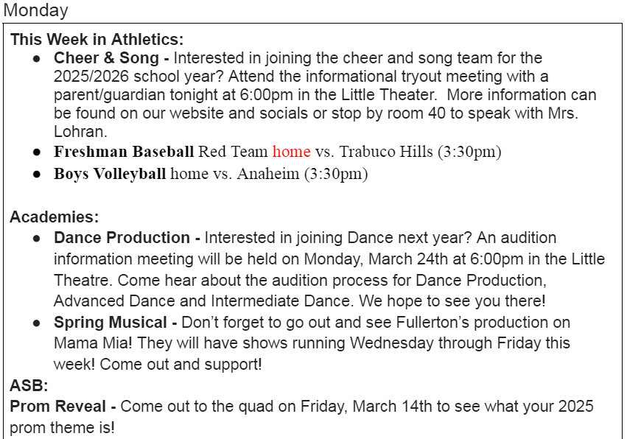This screenshot has width=627, height=439.
Task: Click the word Anaheim
Action: tap(268, 174)
